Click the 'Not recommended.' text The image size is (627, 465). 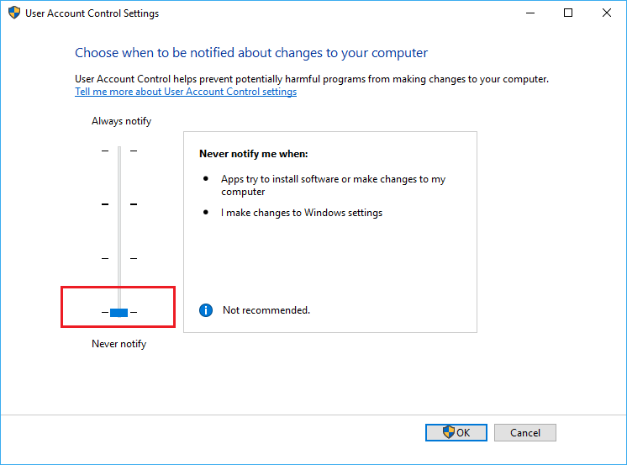click(x=266, y=310)
